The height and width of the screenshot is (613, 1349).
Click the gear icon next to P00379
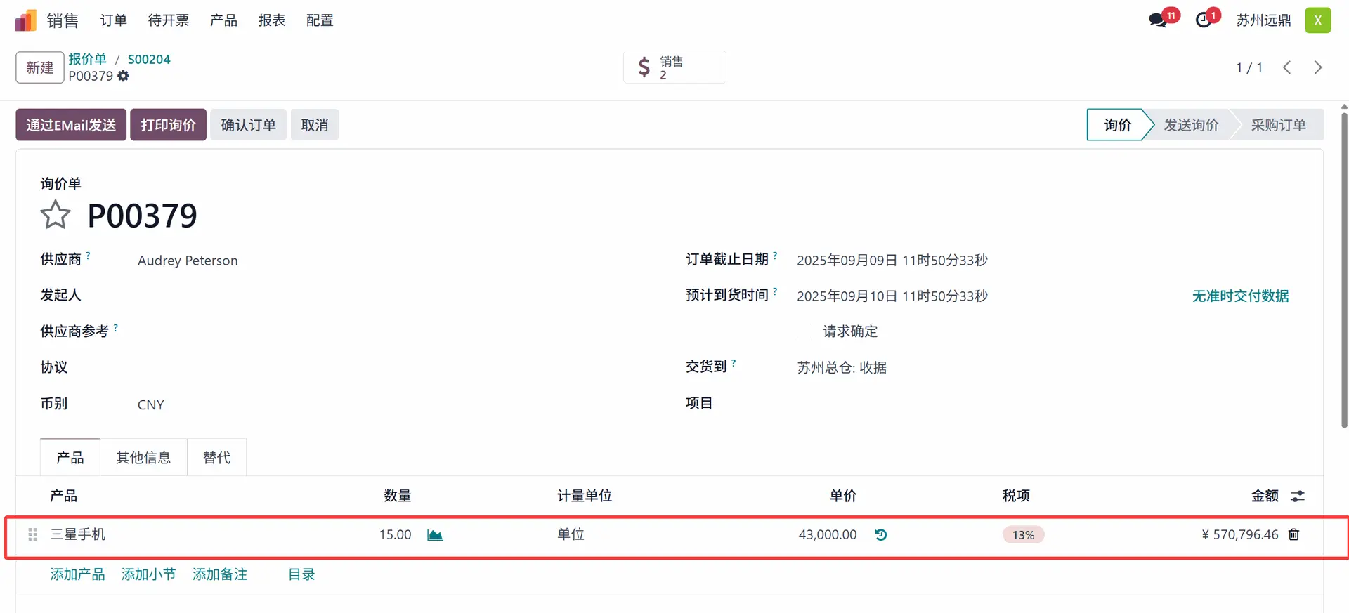tap(124, 76)
